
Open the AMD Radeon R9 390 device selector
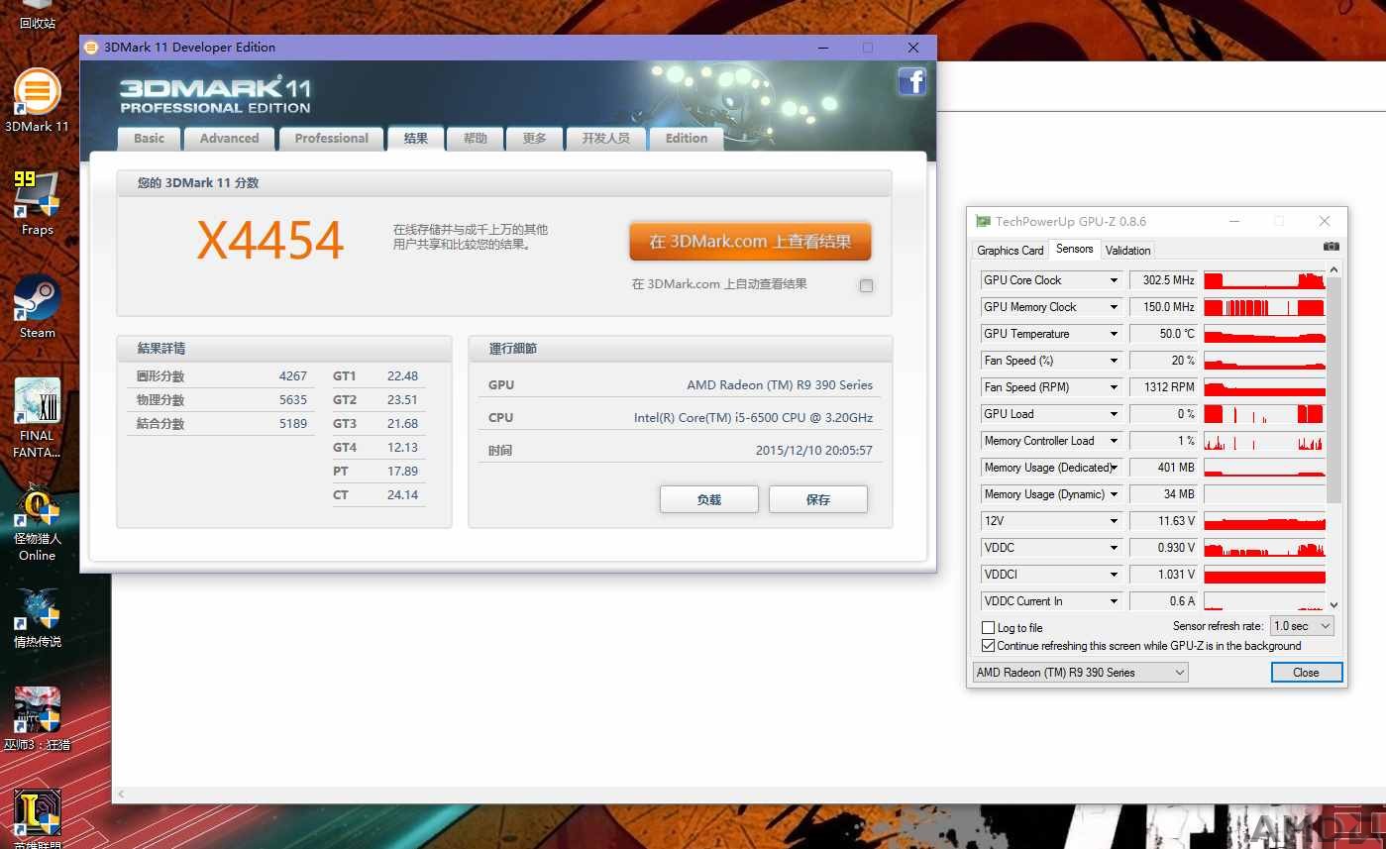(x=1080, y=672)
